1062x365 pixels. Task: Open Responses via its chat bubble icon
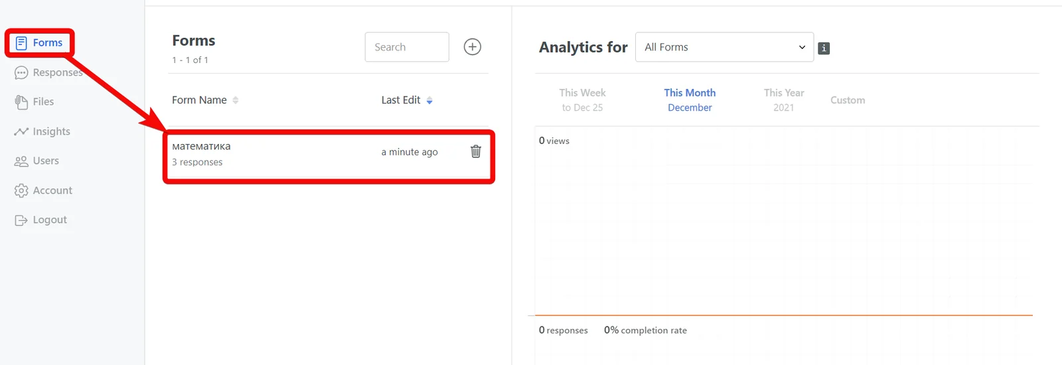[x=21, y=73]
